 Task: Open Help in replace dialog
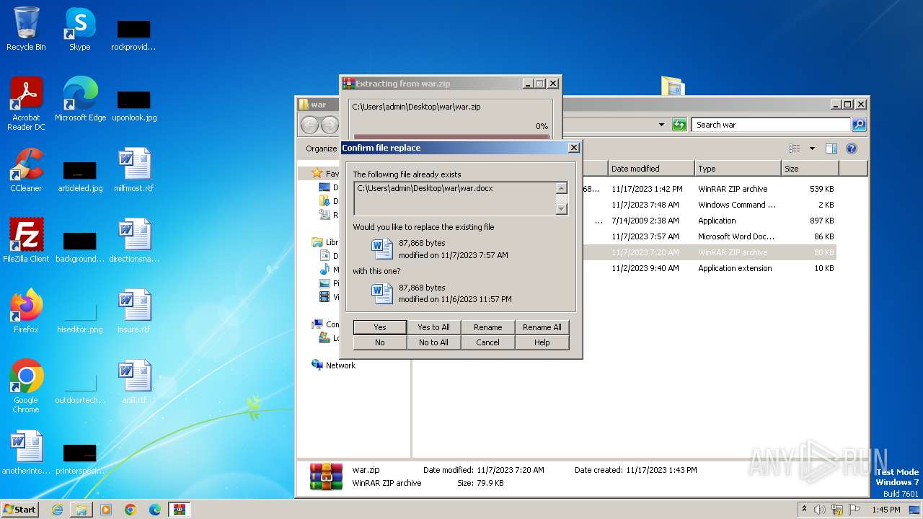[542, 342]
